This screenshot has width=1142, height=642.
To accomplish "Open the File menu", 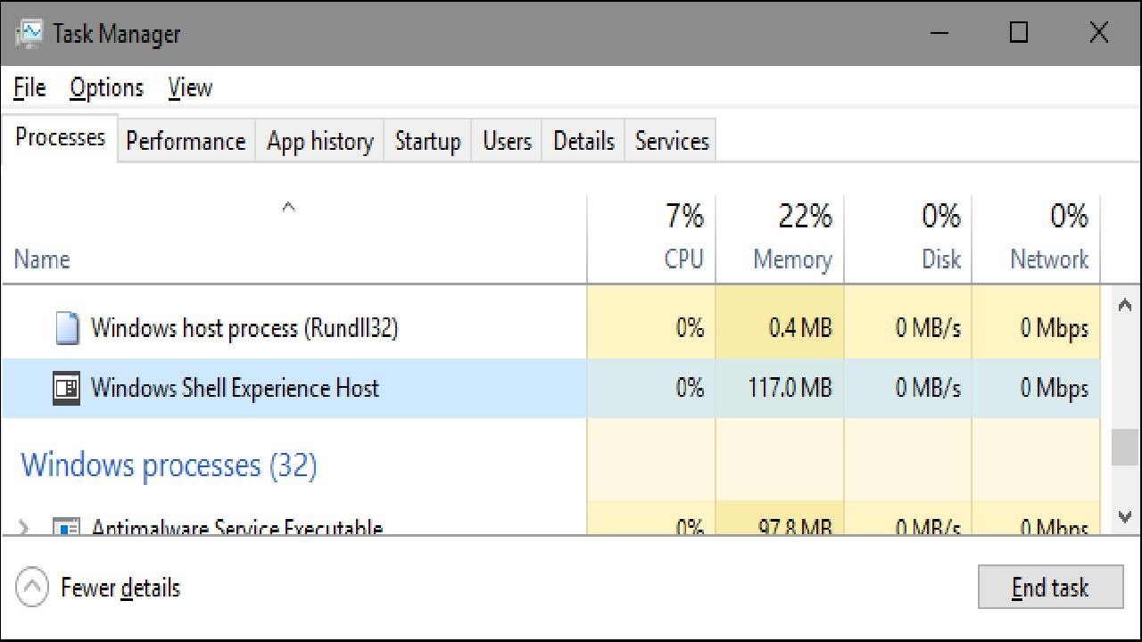I will (x=29, y=88).
